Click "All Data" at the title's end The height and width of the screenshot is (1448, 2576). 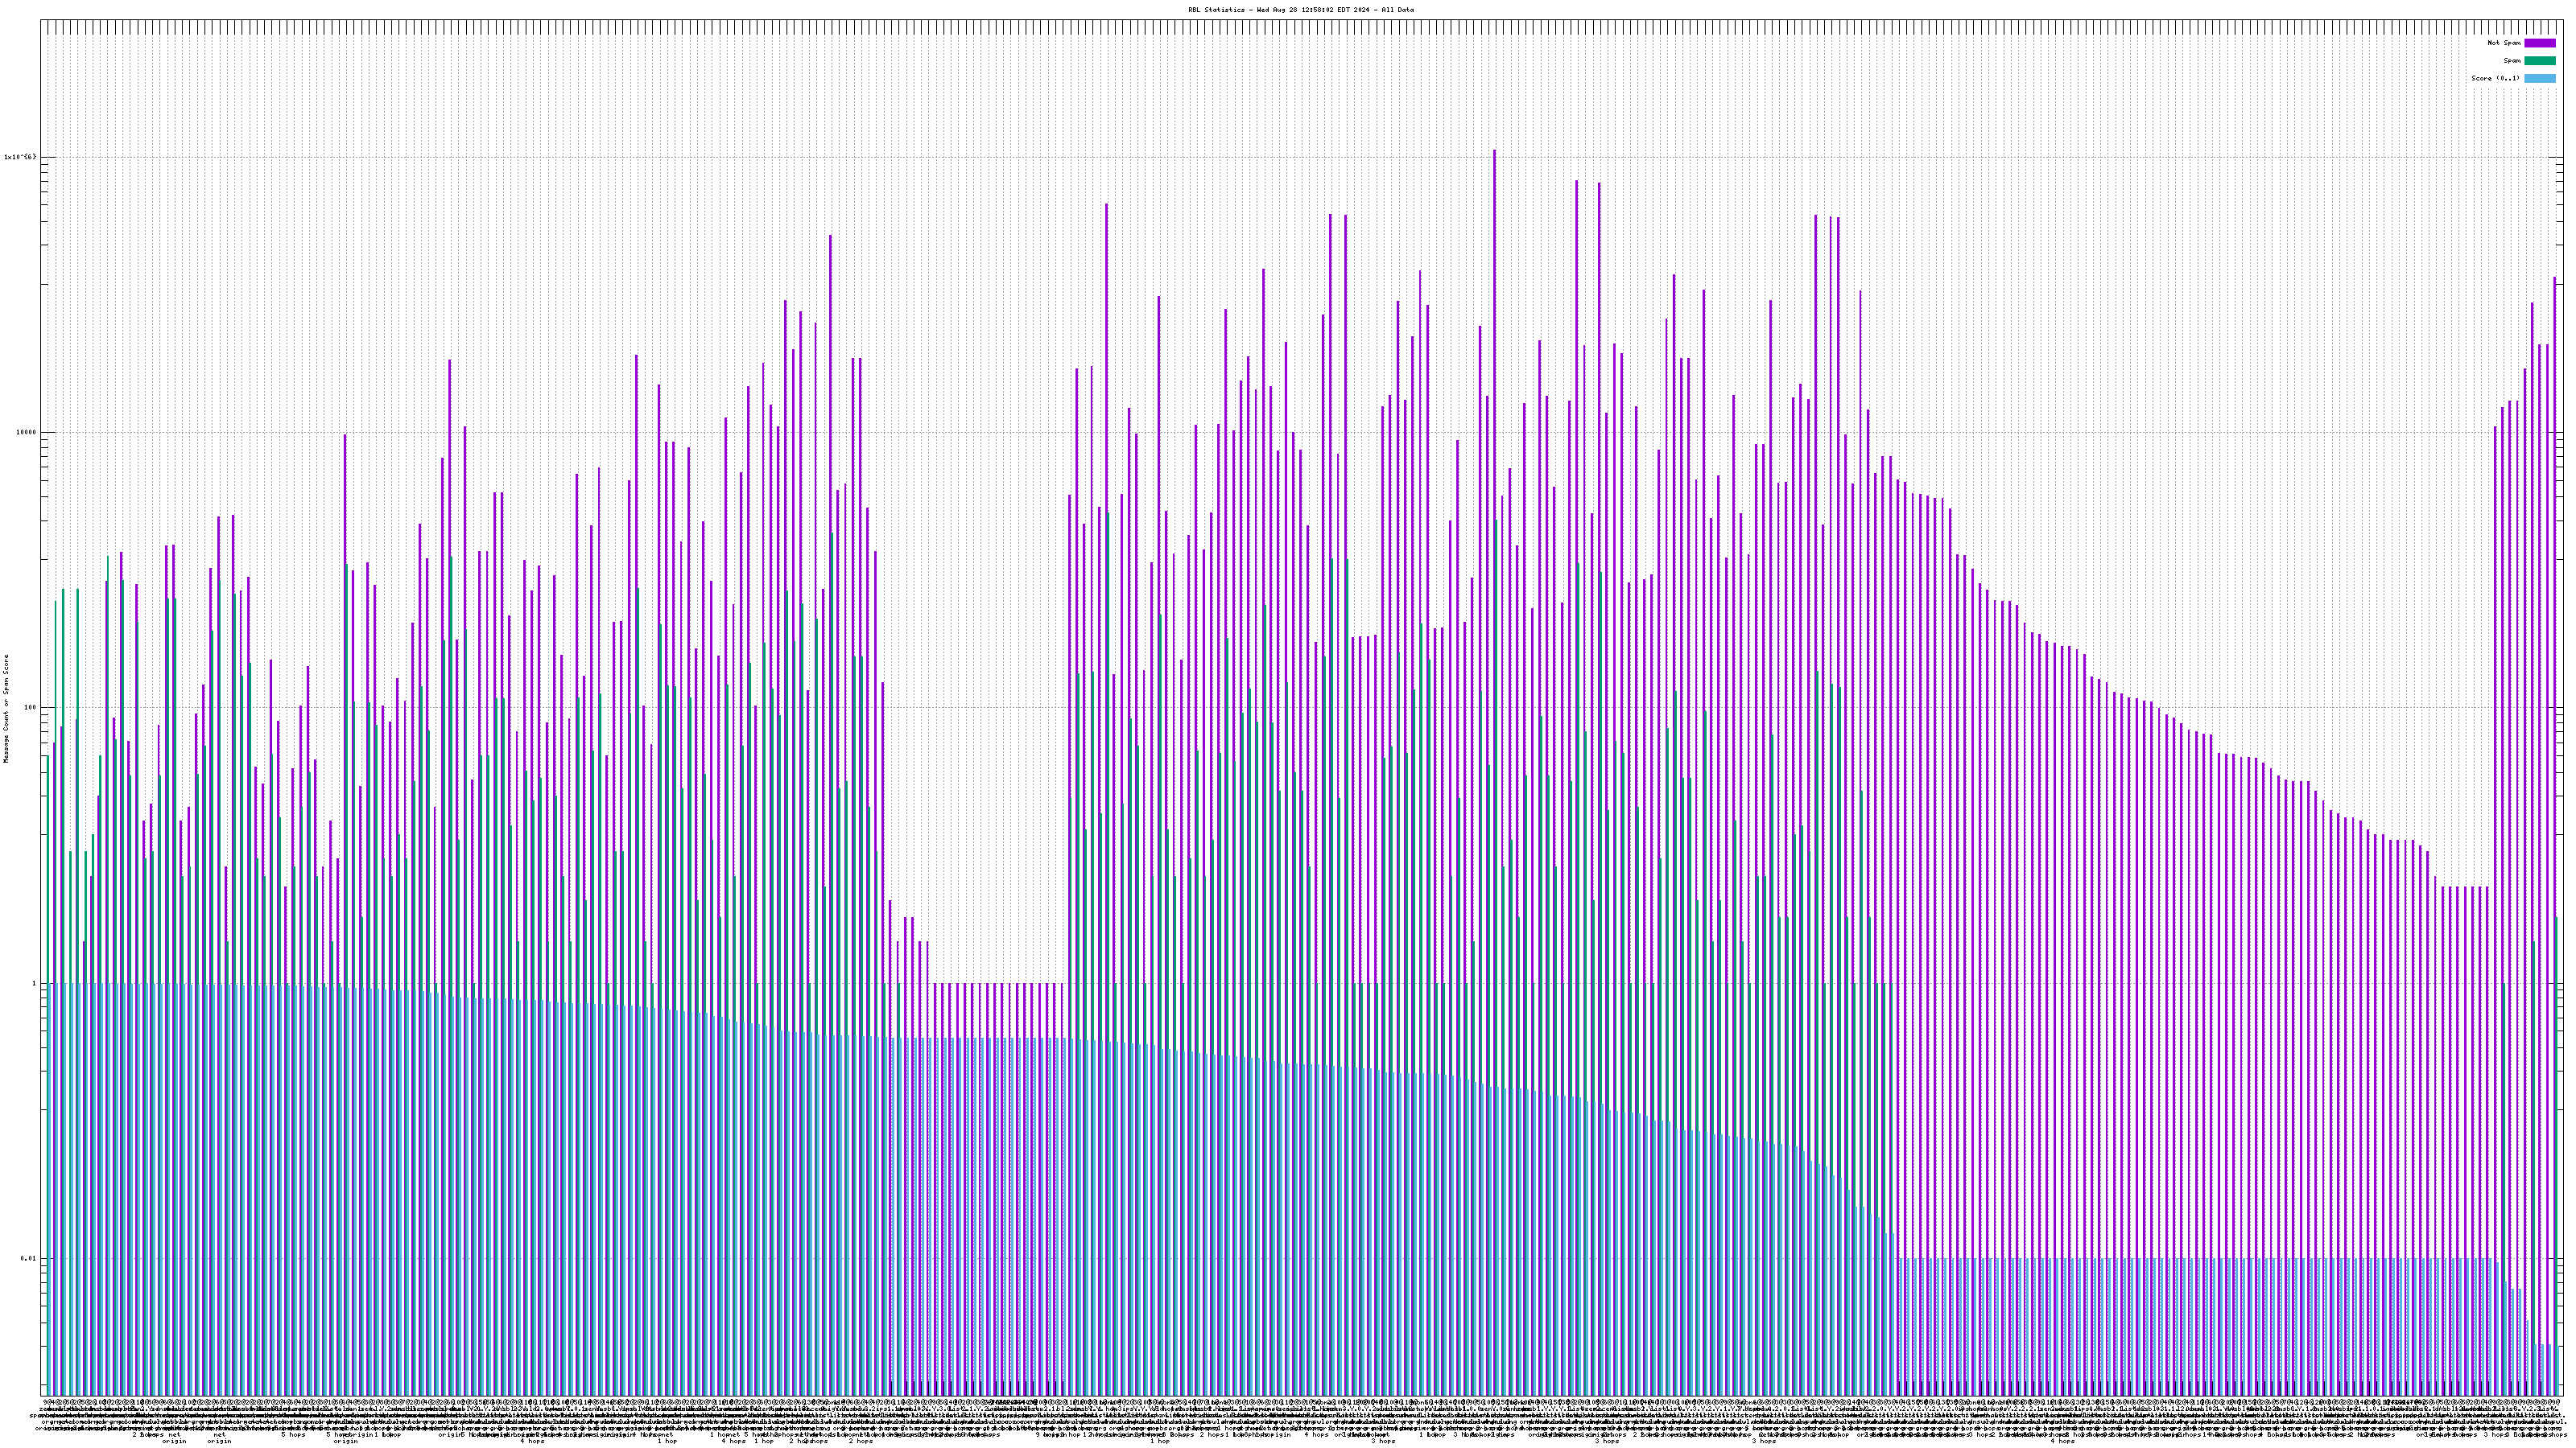(1399, 9)
